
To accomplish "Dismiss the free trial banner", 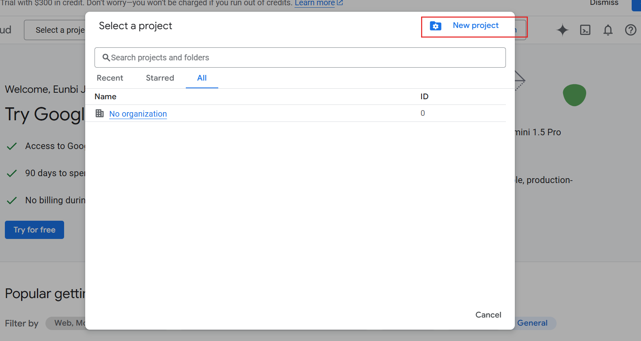I will [604, 3].
